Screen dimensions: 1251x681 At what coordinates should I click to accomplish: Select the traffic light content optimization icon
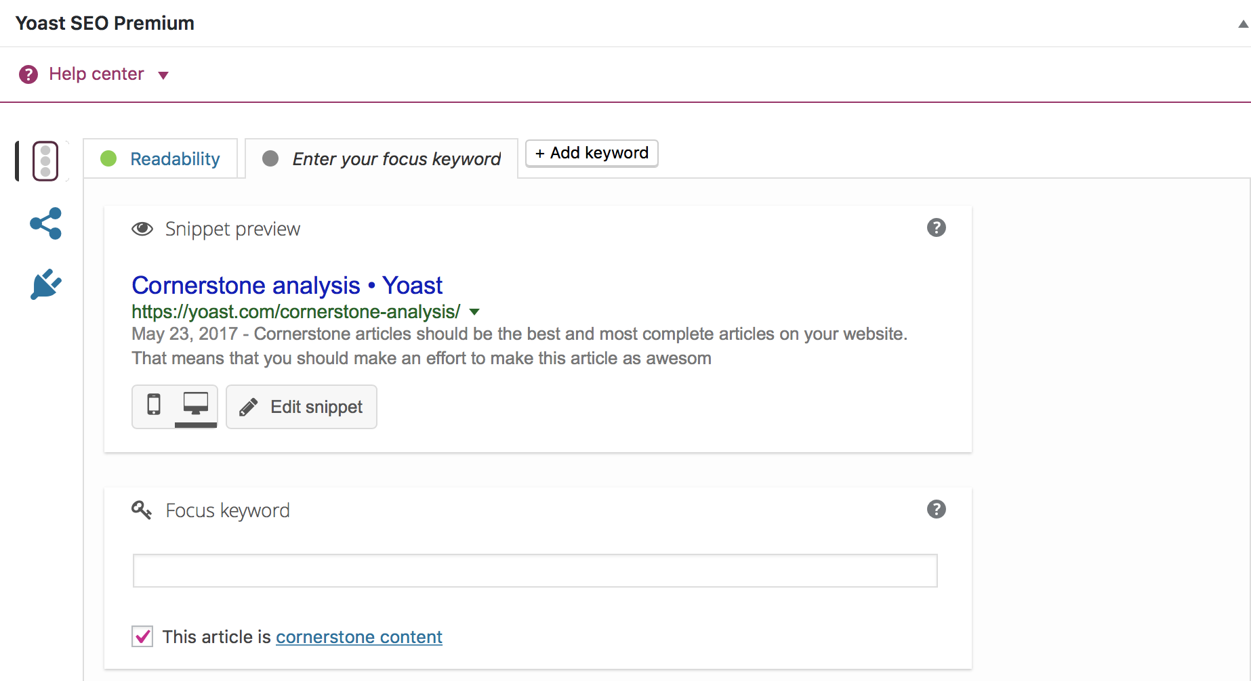click(x=45, y=161)
